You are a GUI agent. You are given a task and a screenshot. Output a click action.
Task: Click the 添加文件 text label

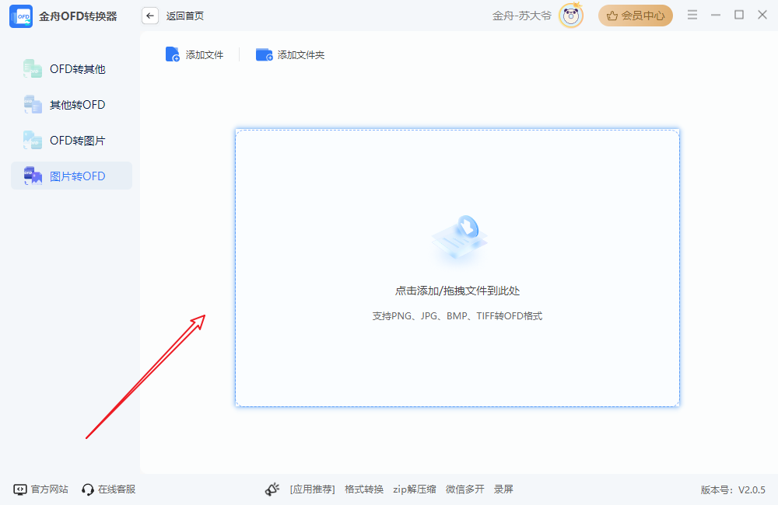tap(205, 55)
